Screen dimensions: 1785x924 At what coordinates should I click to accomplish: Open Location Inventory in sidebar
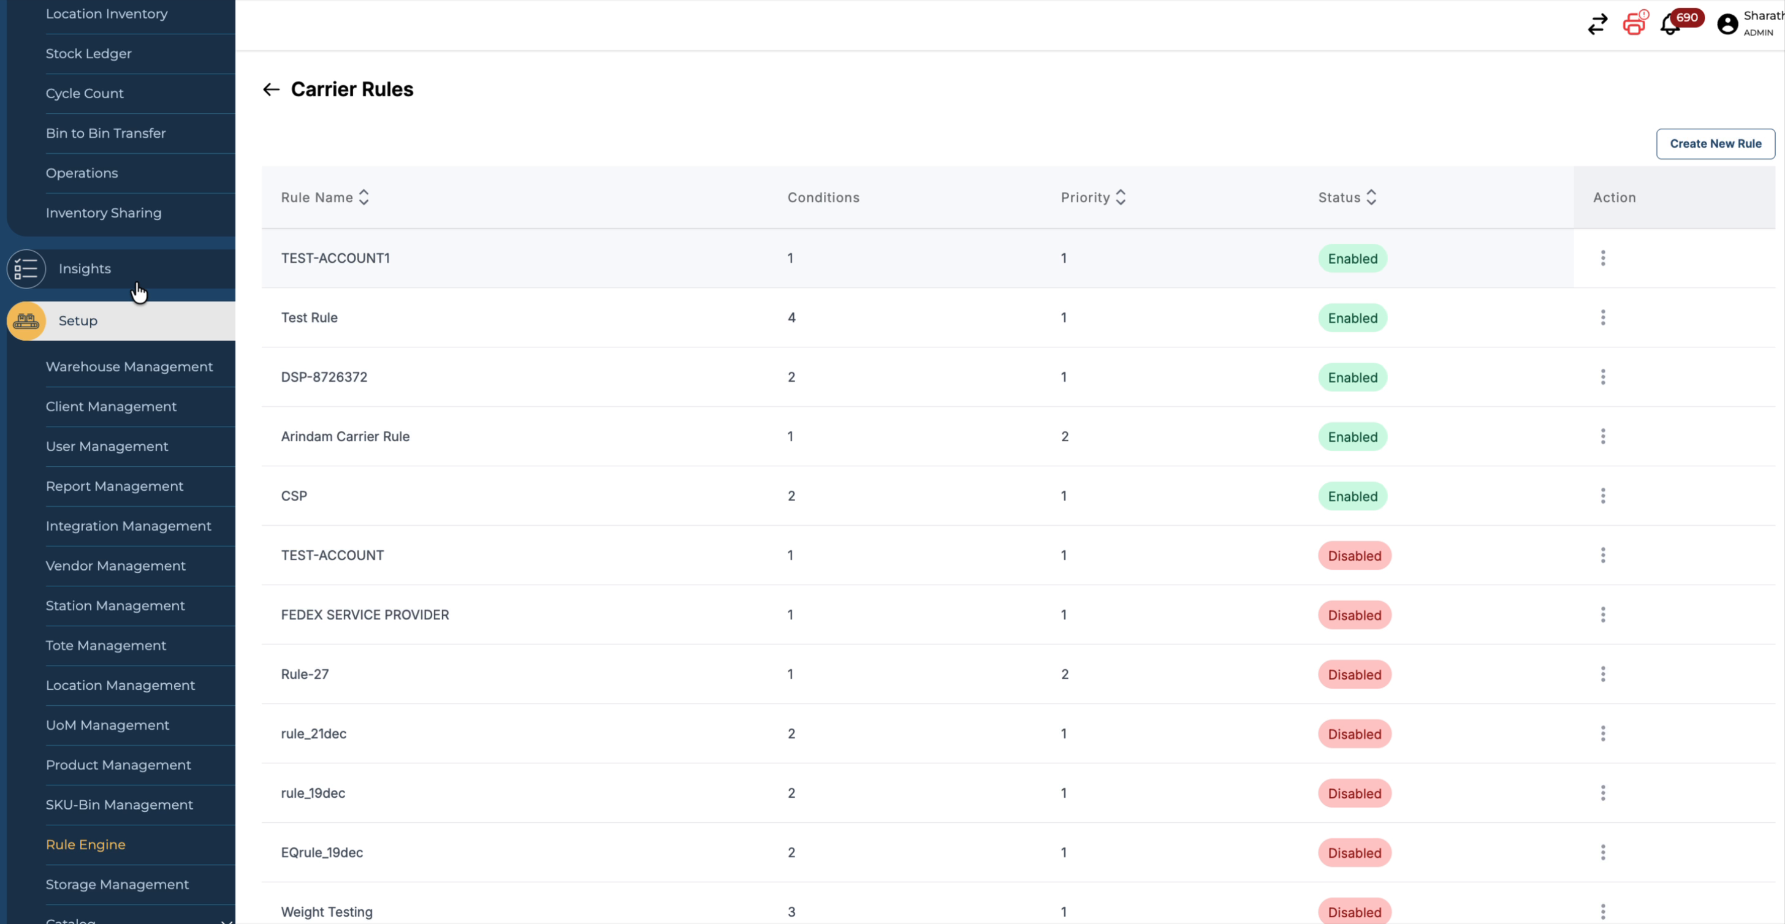[107, 14]
